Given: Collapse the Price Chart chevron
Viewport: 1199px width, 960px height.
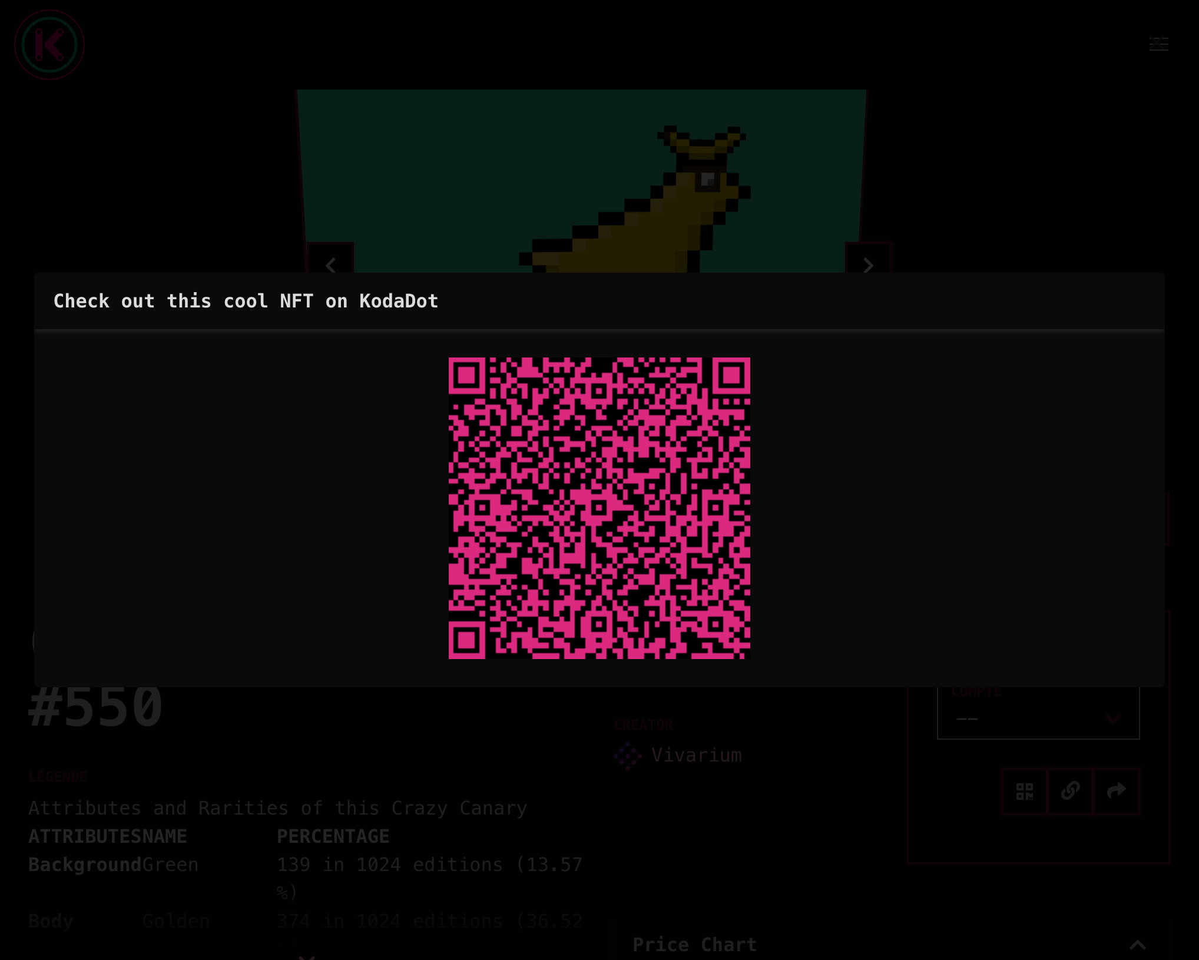Looking at the screenshot, I should pyautogui.click(x=1138, y=945).
